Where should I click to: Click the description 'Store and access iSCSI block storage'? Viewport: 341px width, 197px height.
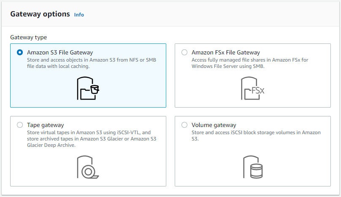point(256,135)
